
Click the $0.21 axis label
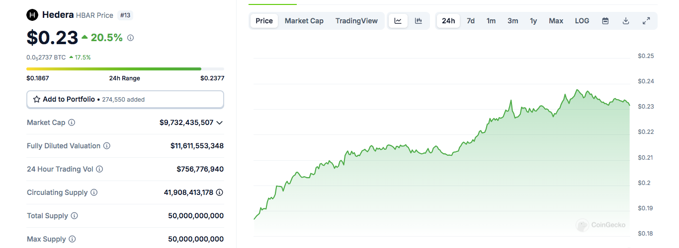[646, 158]
